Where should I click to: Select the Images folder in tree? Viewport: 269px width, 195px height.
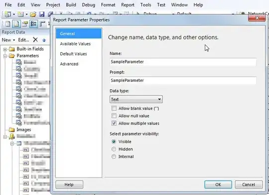tap(24, 130)
